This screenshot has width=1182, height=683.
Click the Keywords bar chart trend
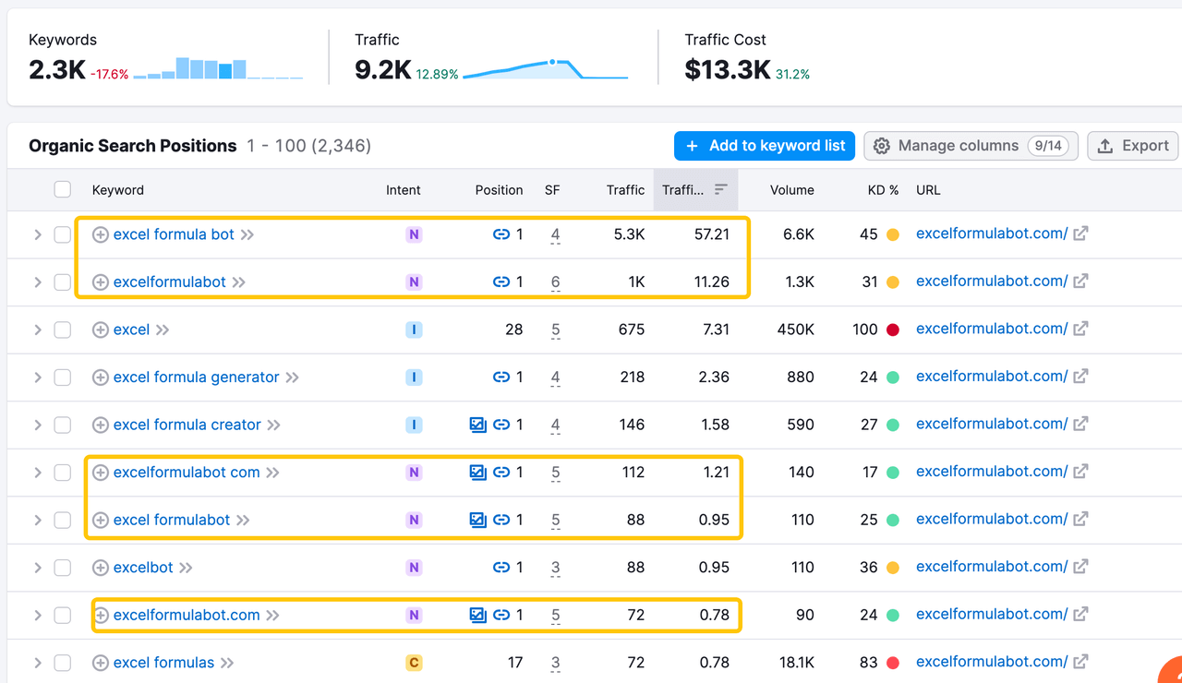[218, 68]
